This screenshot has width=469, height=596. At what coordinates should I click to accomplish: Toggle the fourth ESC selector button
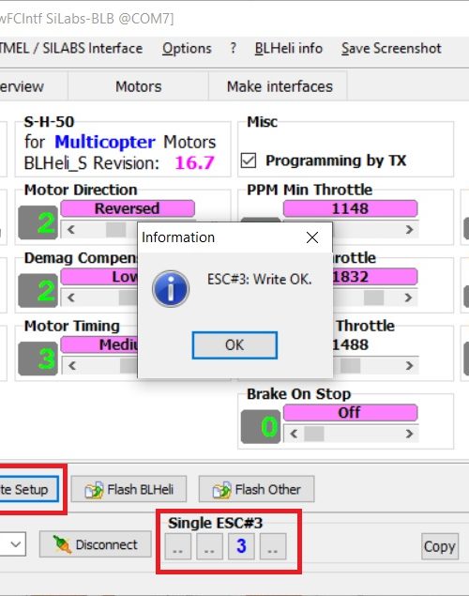(x=273, y=546)
